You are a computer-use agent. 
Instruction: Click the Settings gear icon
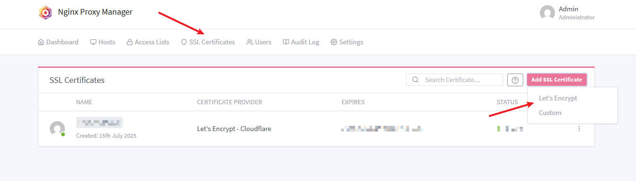[x=334, y=42]
